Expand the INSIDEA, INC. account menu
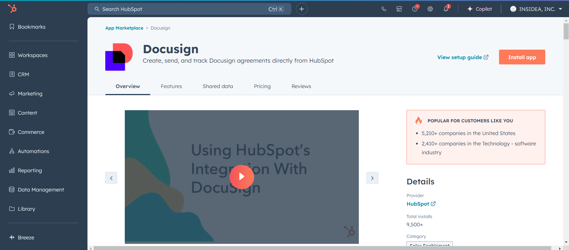 536,9
